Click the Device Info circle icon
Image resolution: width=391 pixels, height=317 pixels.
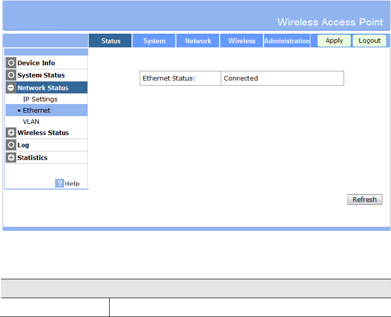tap(11, 63)
